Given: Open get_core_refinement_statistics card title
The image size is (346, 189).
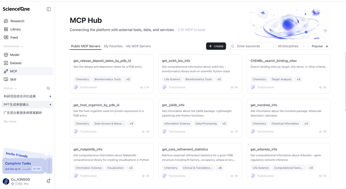Looking at the screenshot, I should (x=185, y=149).
